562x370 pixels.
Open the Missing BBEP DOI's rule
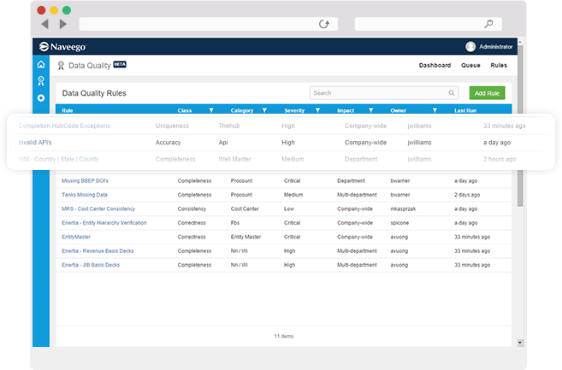coord(85,181)
